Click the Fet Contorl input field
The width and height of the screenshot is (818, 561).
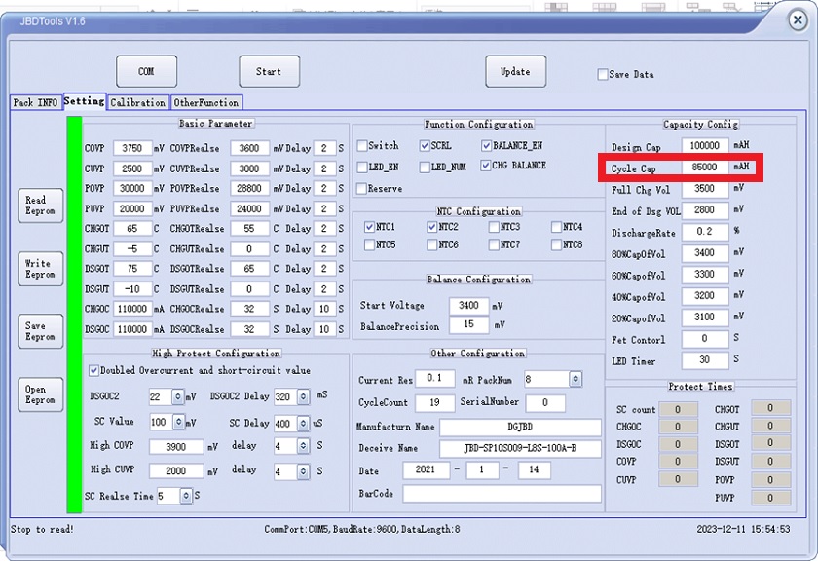click(x=705, y=339)
